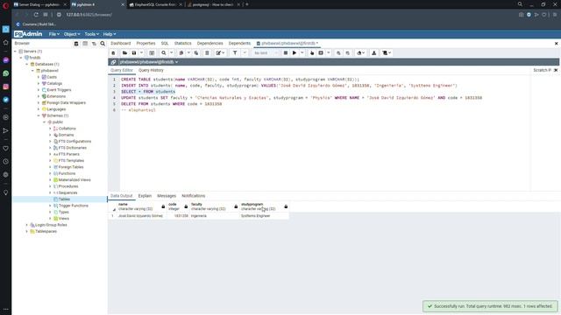
Task: Open the Tools menu
Action: coord(91,34)
